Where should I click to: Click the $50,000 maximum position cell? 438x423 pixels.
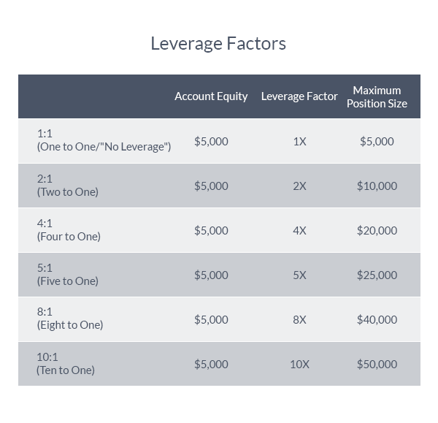pos(377,365)
